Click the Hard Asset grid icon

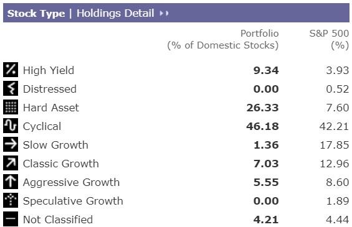point(11,107)
